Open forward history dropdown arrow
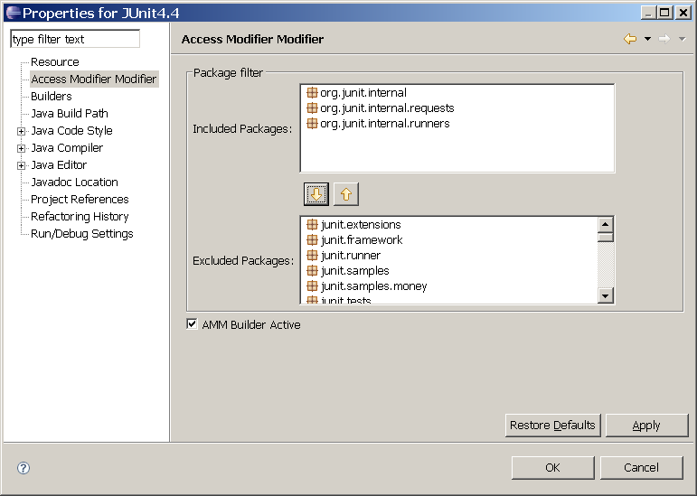The image size is (697, 496). point(683,39)
